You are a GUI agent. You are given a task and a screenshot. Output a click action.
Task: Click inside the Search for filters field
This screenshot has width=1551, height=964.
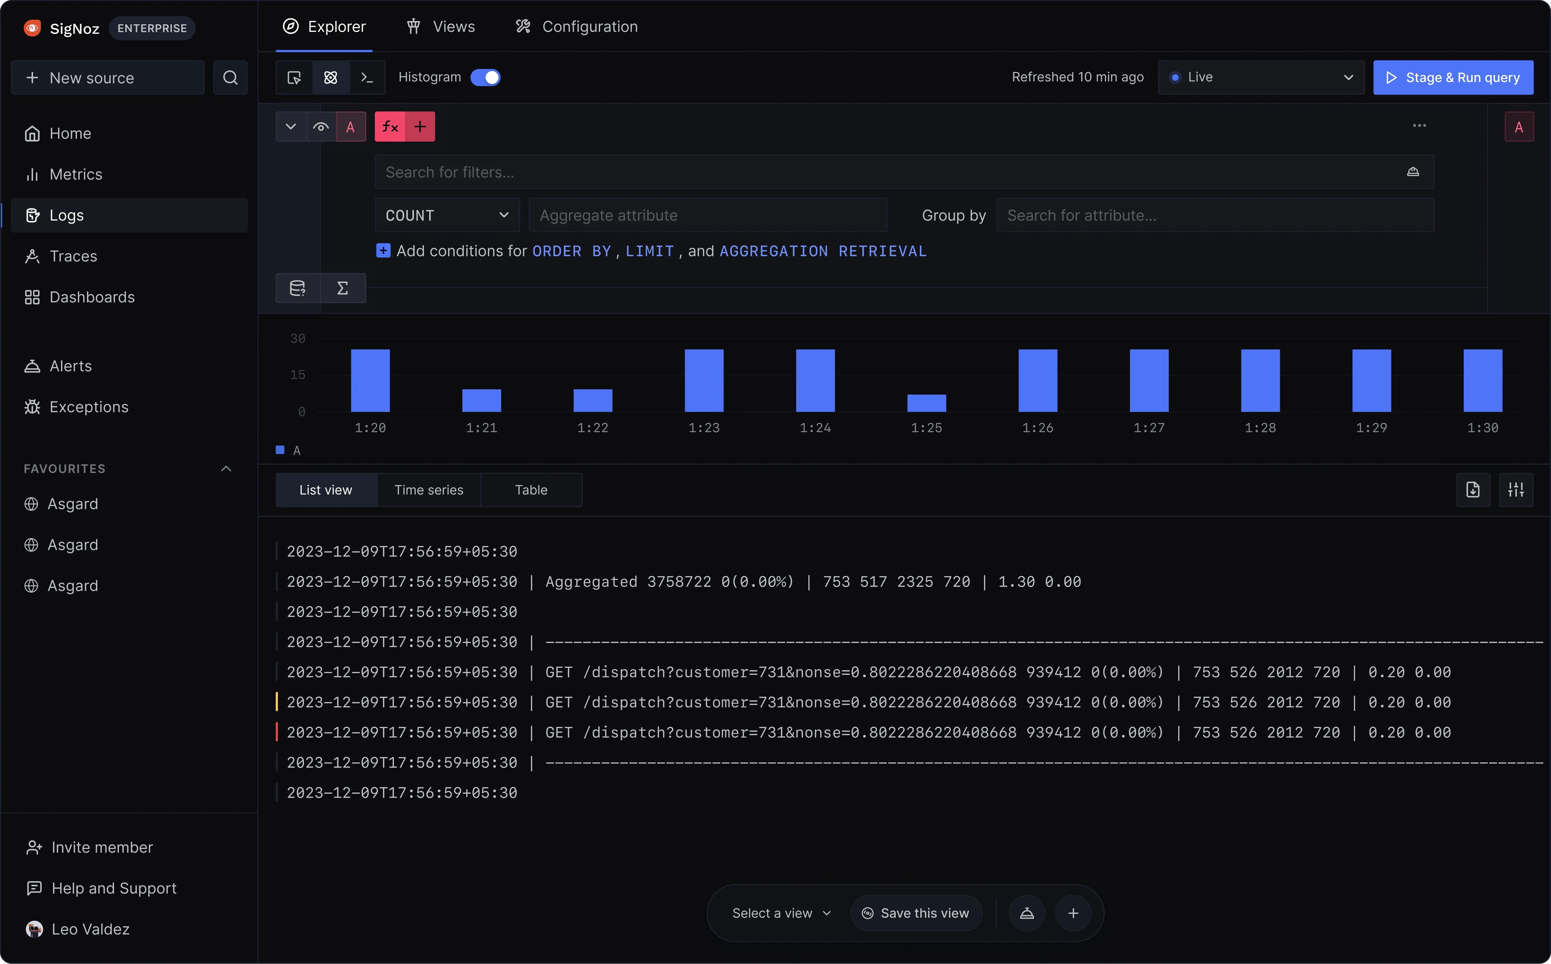[x=765, y=172]
